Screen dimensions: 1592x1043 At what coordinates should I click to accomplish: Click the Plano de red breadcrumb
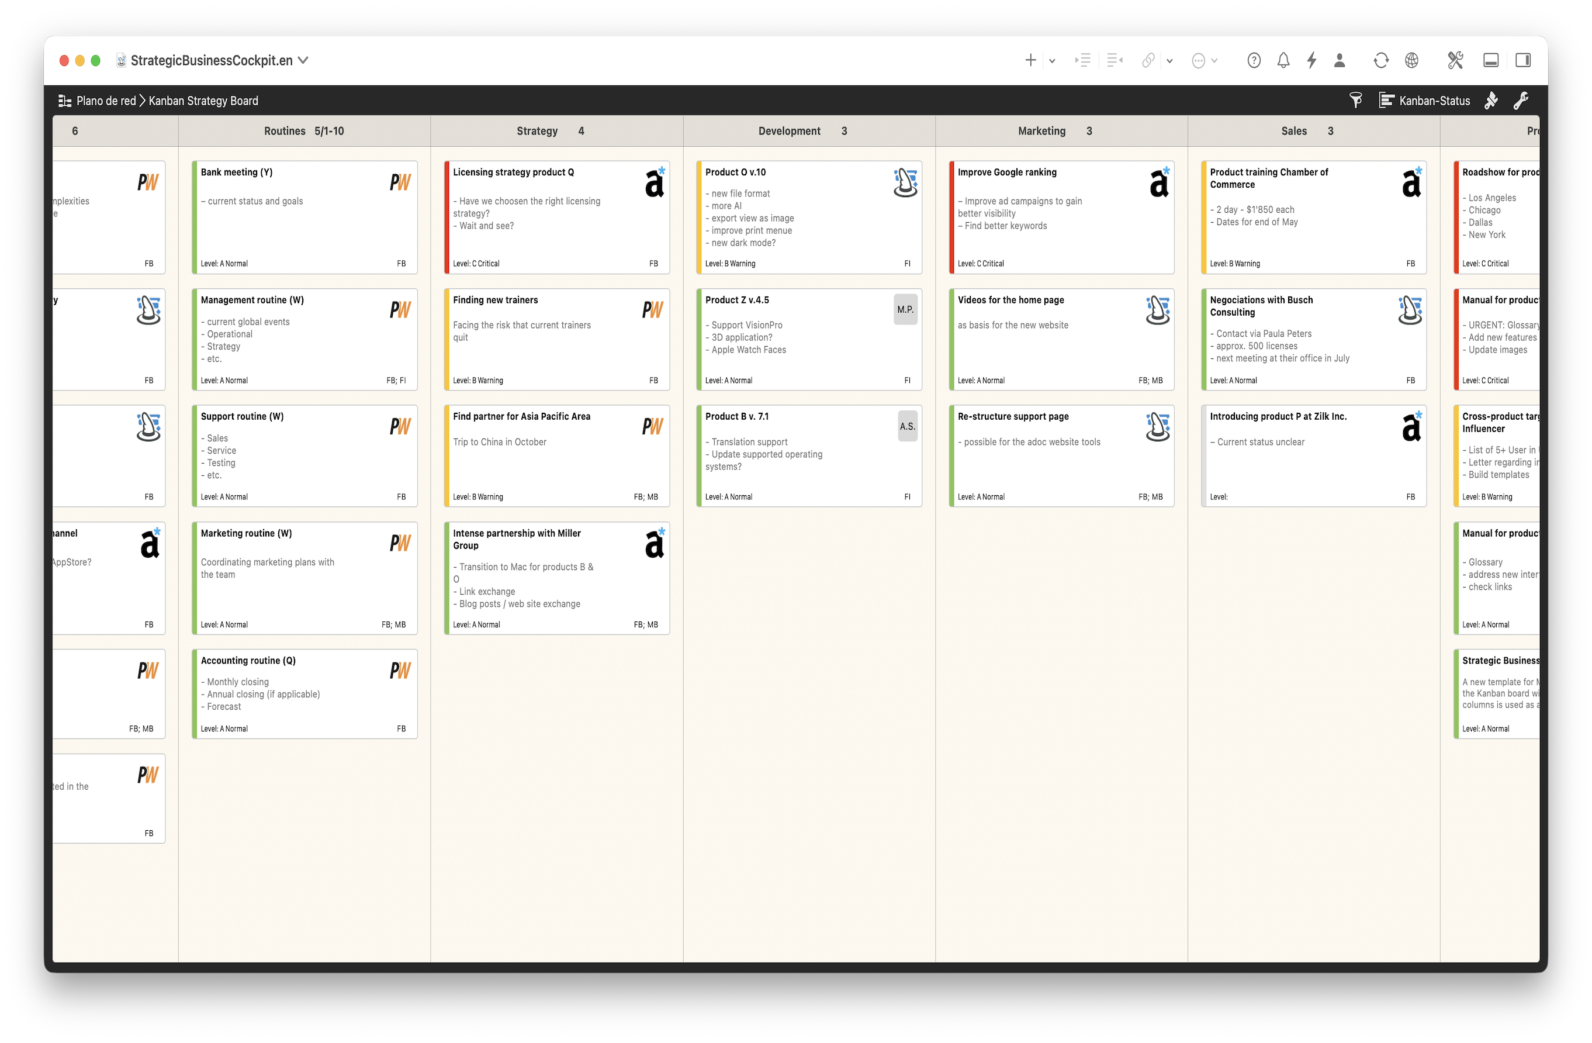tap(105, 101)
